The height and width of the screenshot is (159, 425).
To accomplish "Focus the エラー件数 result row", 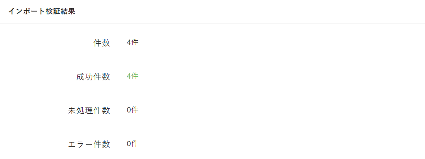I will pos(213,144).
